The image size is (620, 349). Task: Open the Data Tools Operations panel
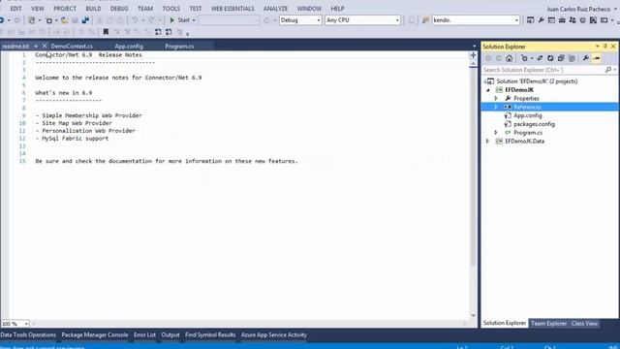tap(28, 335)
